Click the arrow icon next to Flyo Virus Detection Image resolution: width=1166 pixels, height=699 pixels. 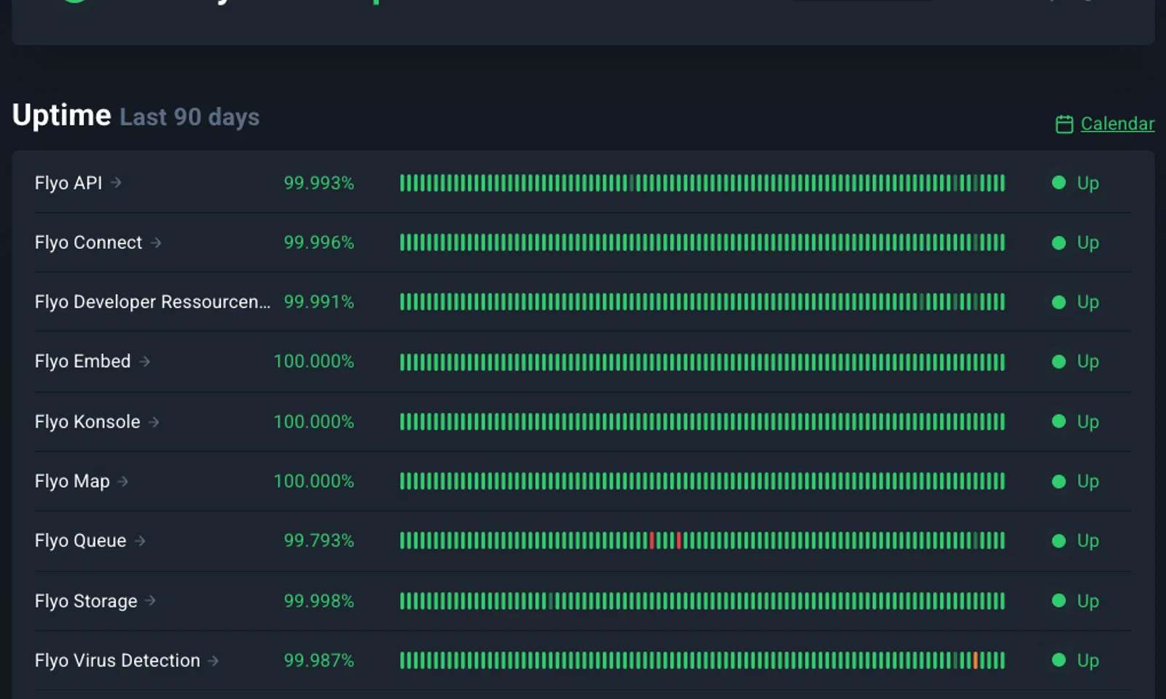214,660
